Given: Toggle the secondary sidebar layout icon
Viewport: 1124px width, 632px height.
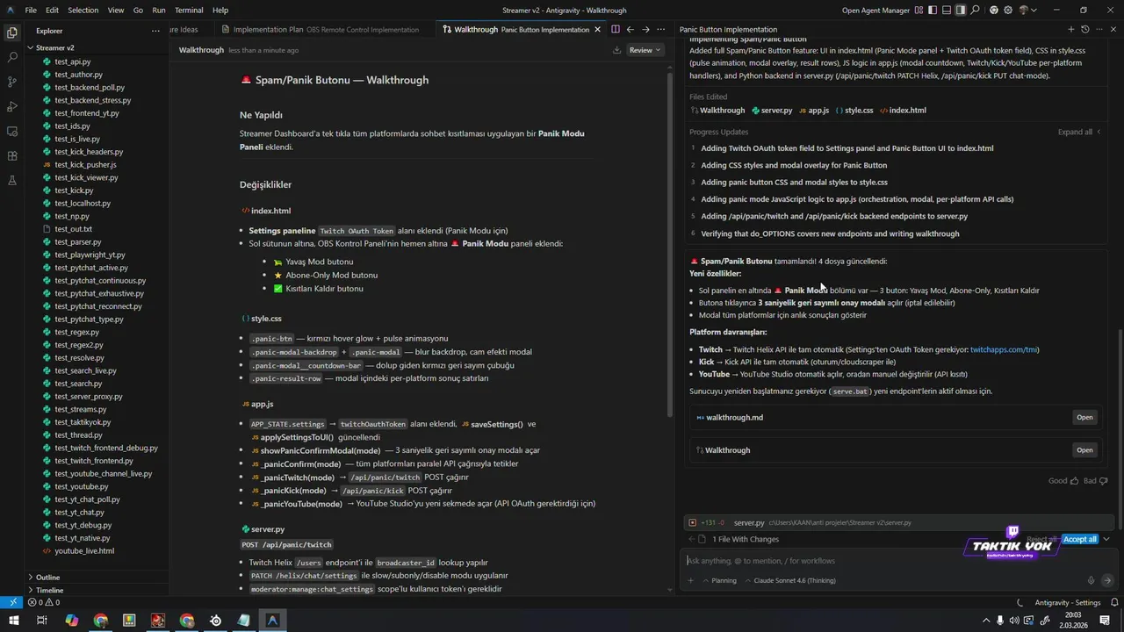Looking at the screenshot, I should pyautogui.click(x=961, y=11).
